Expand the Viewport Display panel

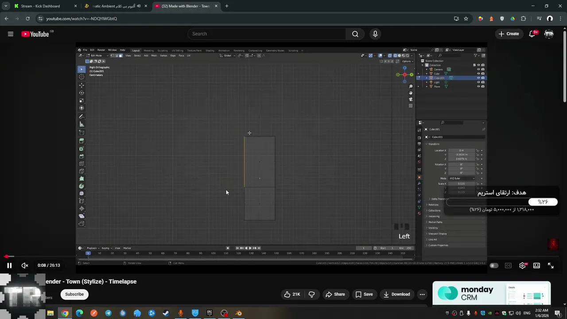coord(437,233)
